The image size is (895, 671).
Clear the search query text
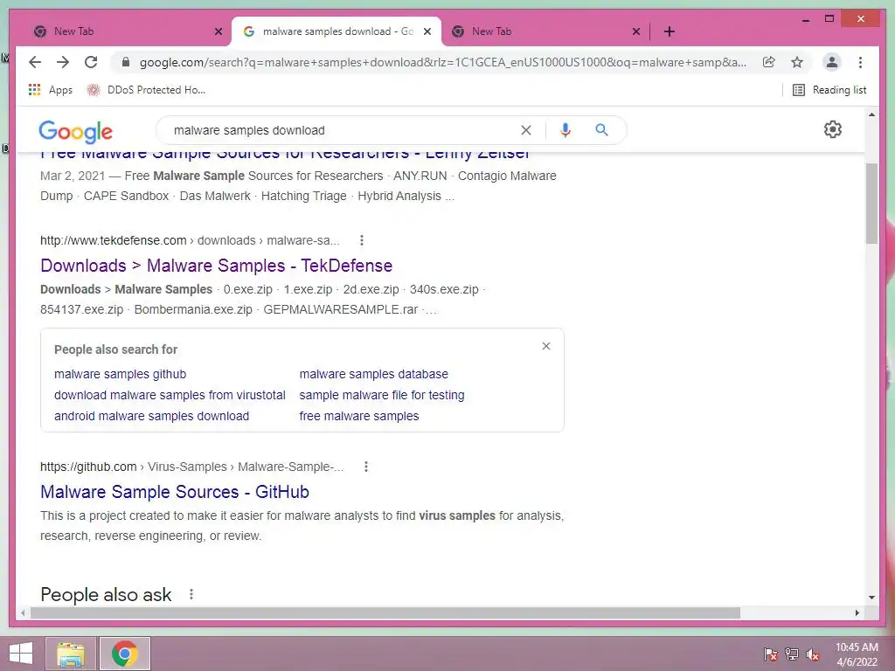tap(525, 130)
